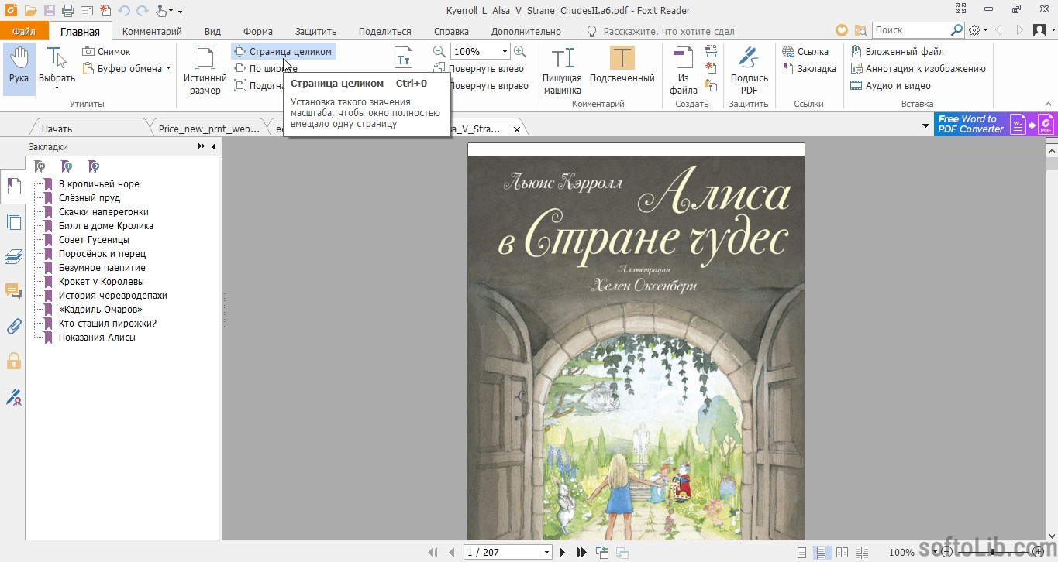Close the current Alisa document tab
Screen dimensions: 1058x562
tap(517, 129)
